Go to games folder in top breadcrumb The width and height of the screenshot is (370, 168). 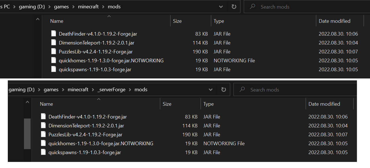pyautogui.click(x=61, y=7)
